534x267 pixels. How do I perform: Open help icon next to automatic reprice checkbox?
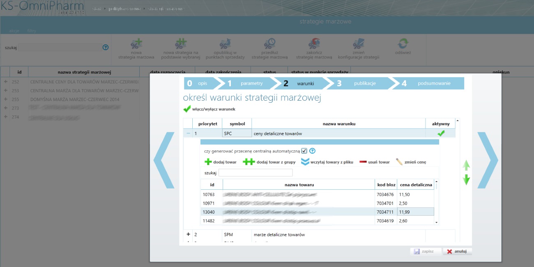pyautogui.click(x=312, y=151)
